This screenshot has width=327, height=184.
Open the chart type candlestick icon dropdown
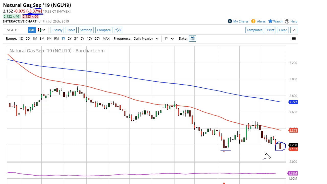(41, 30)
